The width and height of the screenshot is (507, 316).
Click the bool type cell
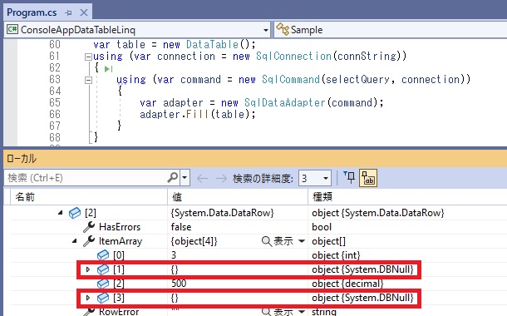click(322, 227)
